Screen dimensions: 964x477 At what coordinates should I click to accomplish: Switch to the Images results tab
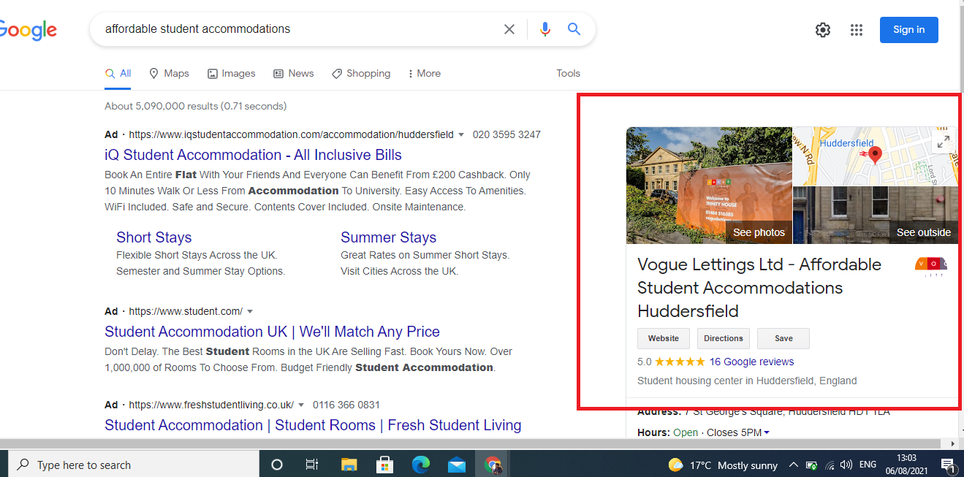pos(231,74)
